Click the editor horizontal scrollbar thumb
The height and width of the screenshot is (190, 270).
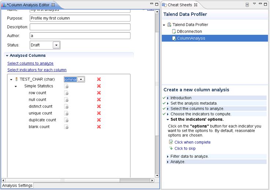click(x=63, y=180)
